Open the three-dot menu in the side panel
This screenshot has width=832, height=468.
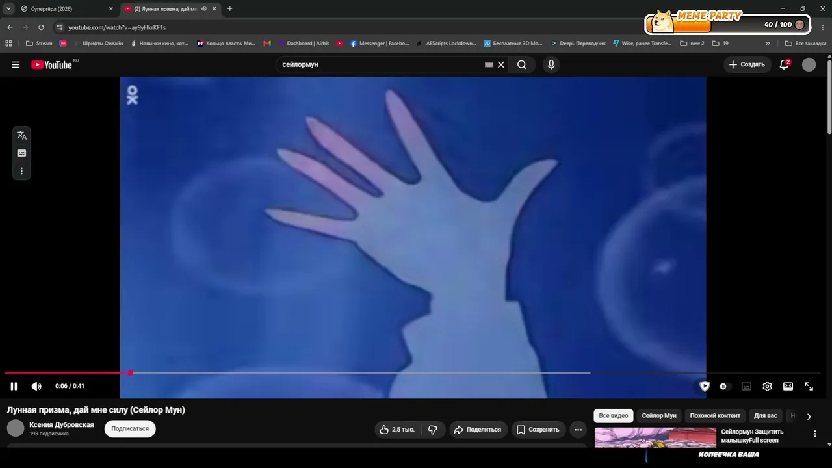point(21,171)
